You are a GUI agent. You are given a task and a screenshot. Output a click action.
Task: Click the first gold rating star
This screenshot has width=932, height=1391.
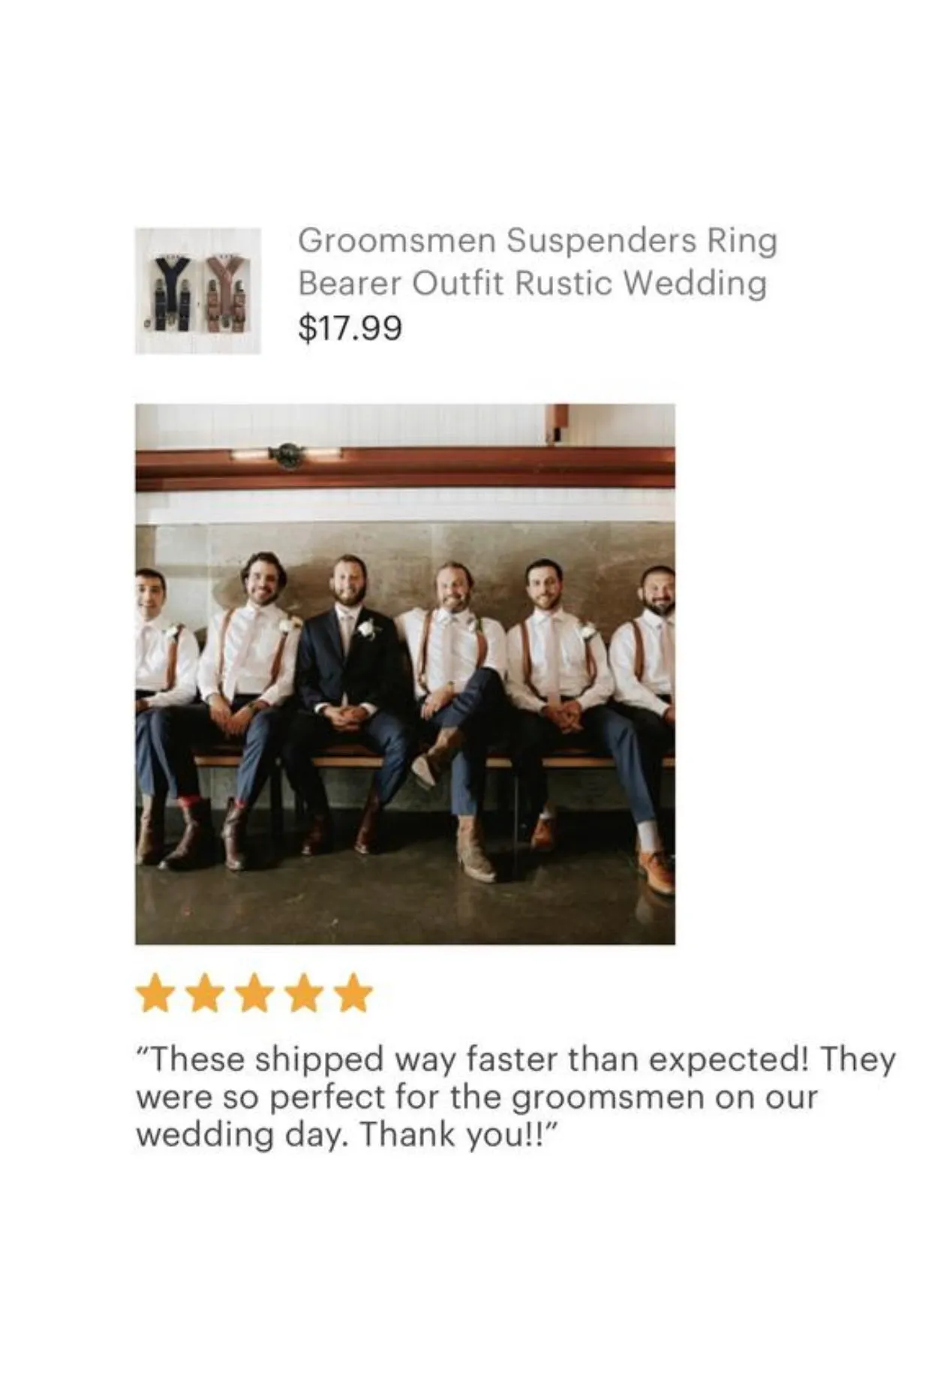(155, 993)
